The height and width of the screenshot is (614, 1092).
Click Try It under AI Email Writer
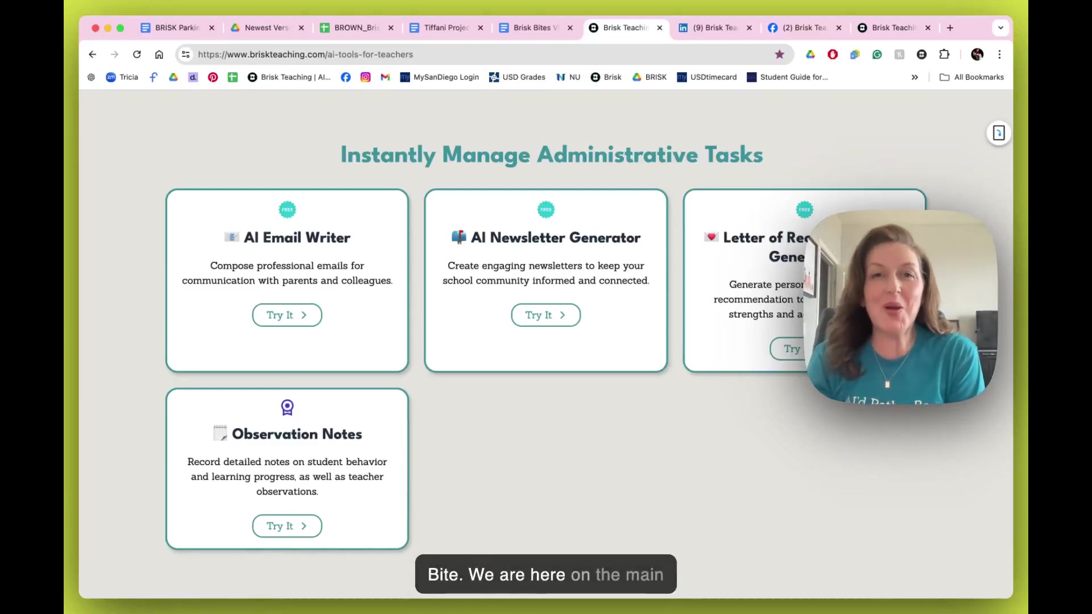287,315
